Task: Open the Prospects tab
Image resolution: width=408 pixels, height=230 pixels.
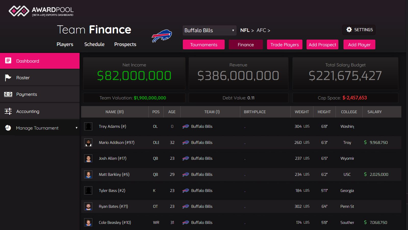Action: 125,44
